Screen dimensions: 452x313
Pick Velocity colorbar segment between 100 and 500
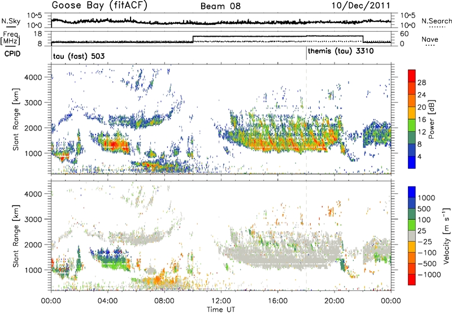[x=412, y=214]
